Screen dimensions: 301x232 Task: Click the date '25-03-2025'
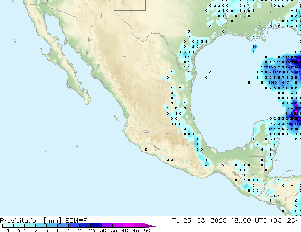pyautogui.click(x=205, y=221)
